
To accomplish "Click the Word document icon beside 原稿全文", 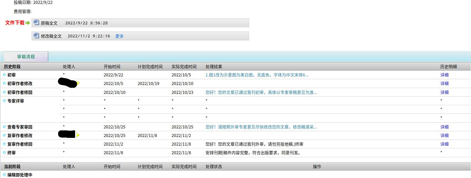I will (36, 23).
